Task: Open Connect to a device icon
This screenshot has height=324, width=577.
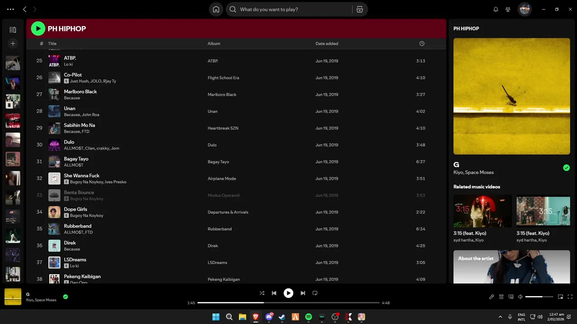Action: [x=511, y=297]
